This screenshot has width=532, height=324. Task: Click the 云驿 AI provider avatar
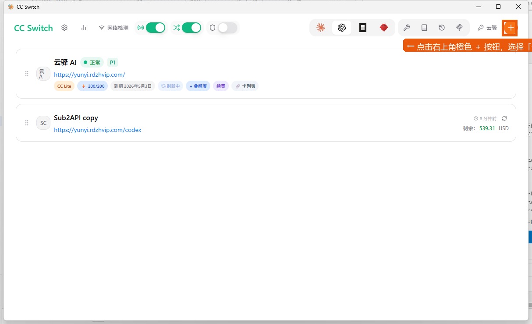click(x=43, y=74)
